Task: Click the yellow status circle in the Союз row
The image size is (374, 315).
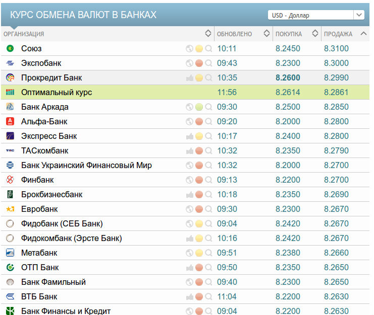Action: (x=199, y=48)
